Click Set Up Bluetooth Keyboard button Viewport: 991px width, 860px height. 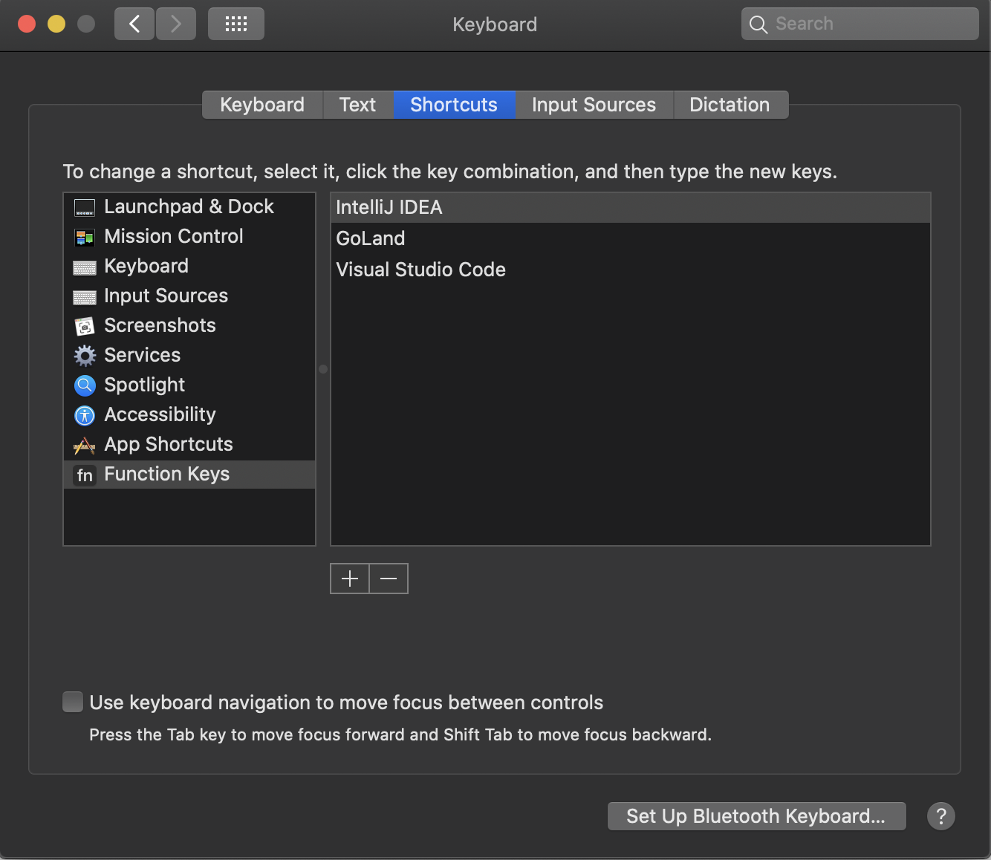(x=756, y=816)
